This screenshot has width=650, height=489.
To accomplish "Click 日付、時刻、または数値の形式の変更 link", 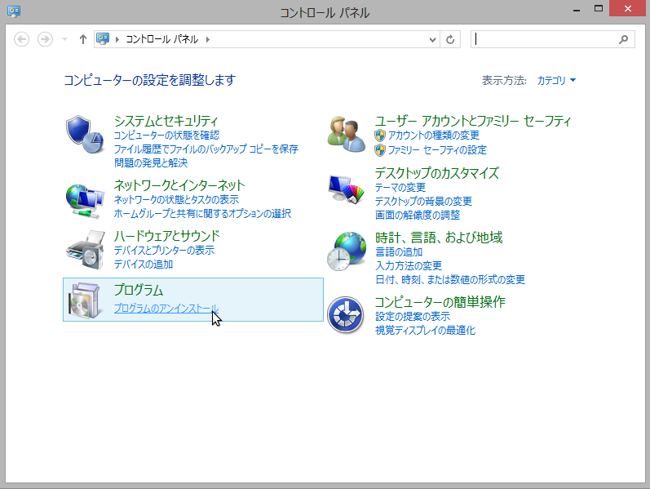I will pyautogui.click(x=449, y=279).
